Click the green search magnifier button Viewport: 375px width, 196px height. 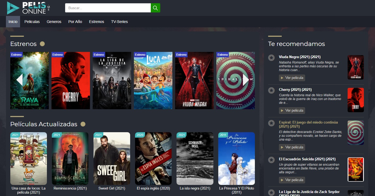(x=155, y=8)
